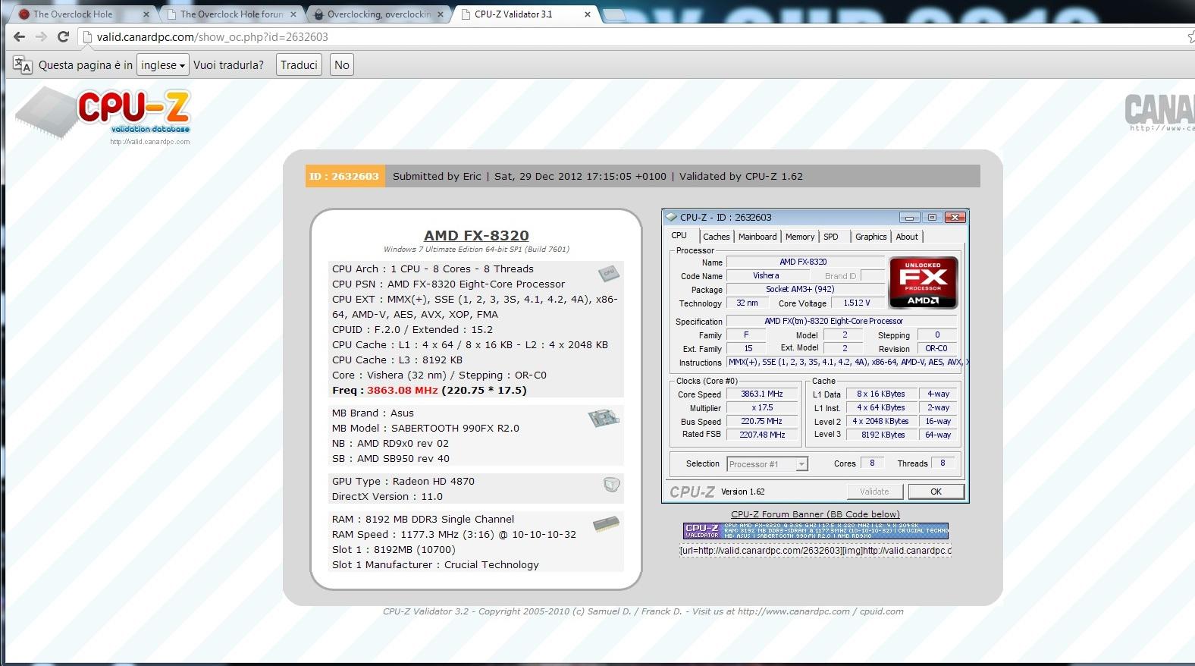Click the CPU-Z Forum Banner link

click(x=815, y=514)
